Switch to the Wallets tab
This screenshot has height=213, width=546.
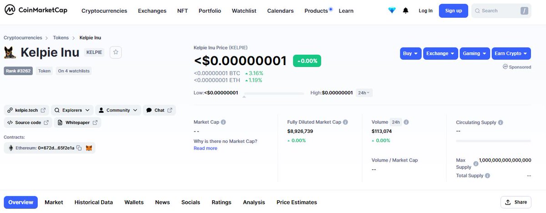134,202
